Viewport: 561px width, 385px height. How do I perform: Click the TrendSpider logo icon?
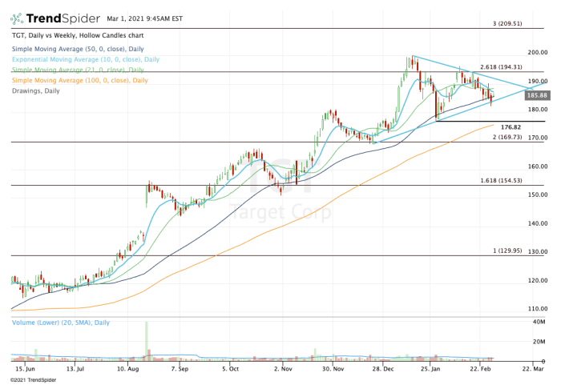[x=17, y=17]
